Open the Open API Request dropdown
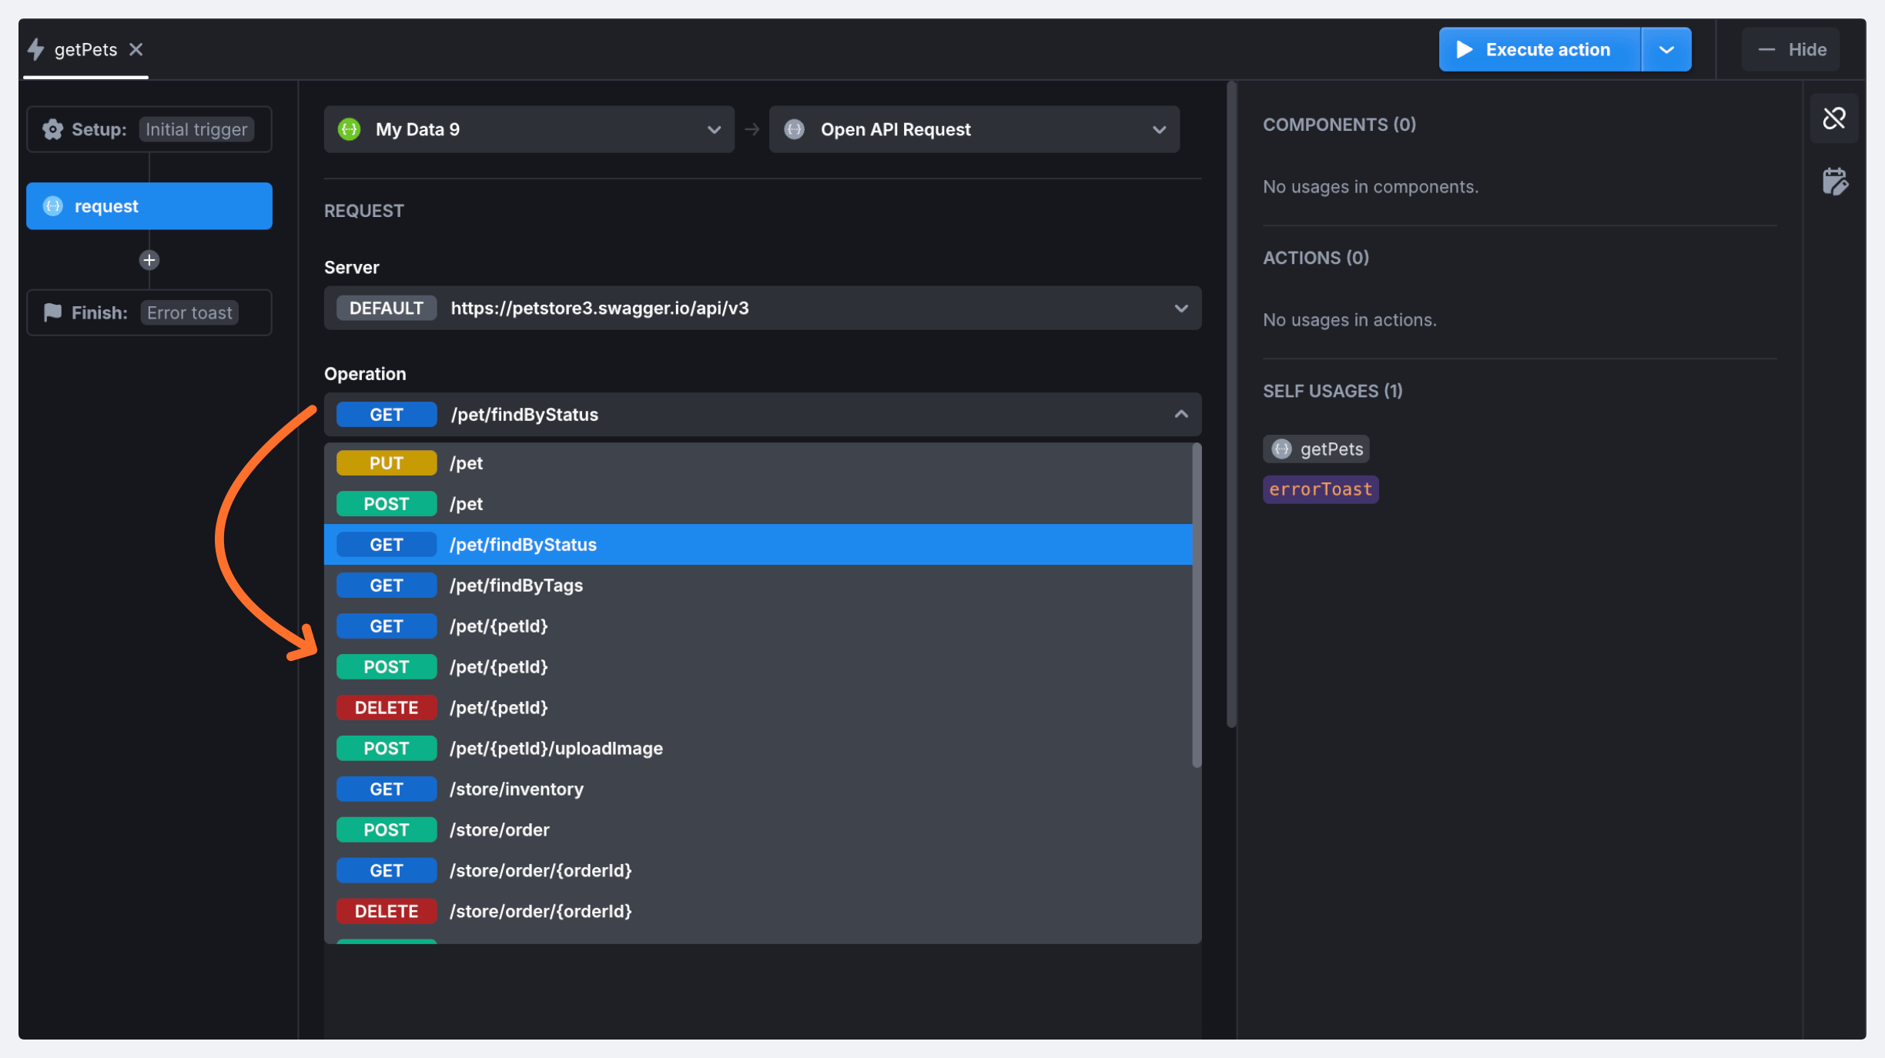The width and height of the screenshot is (1885, 1058). (973, 129)
